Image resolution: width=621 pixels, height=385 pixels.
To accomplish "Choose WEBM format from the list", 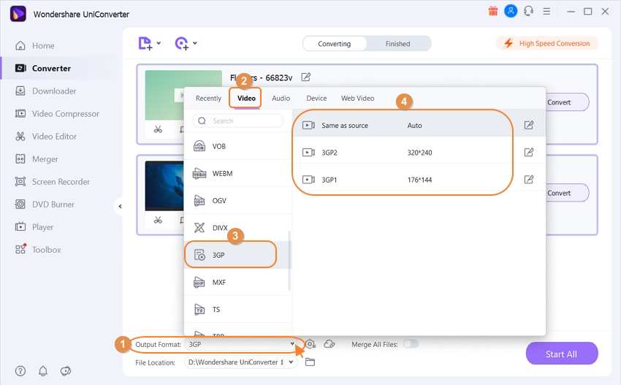I will pos(237,173).
